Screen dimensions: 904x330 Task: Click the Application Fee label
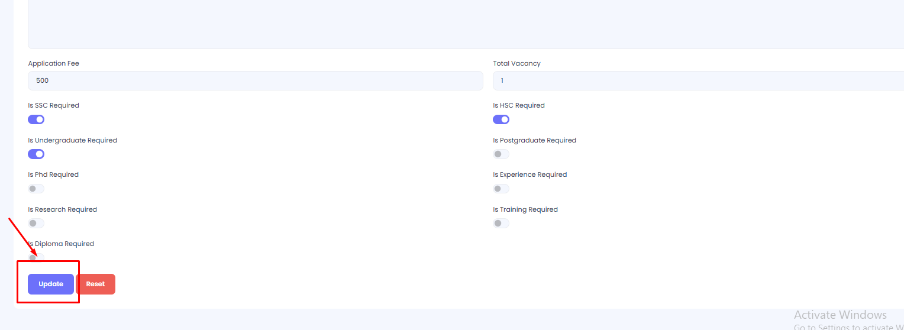pyautogui.click(x=54, y=63)
